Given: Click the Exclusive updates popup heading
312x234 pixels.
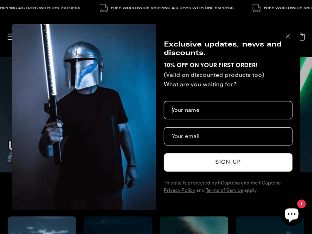Looking at the screenshot, I should point(223,48).
